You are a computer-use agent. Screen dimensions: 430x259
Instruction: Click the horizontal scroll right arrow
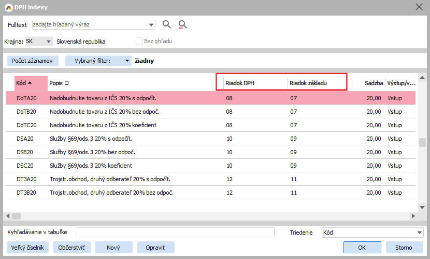click(413, 216)
